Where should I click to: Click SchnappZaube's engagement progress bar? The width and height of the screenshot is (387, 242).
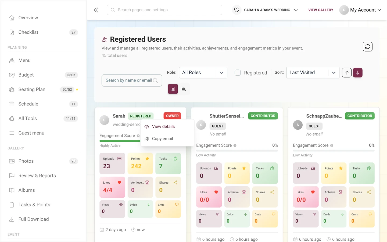point(334,151)
